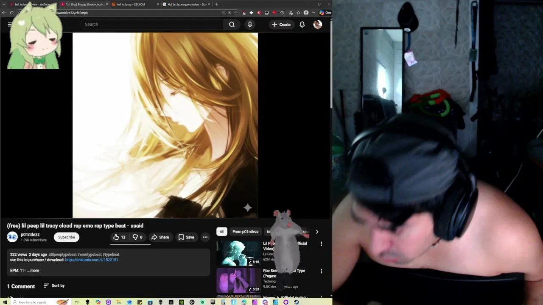
Task: Click the #emotypebeat hashtag
Action: click(90, 255)
